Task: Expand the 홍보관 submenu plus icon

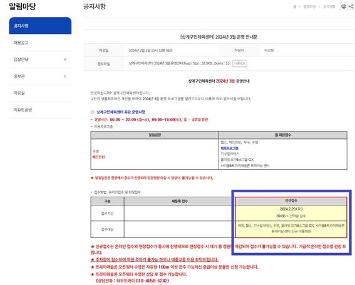Action: tap(65, 76)
